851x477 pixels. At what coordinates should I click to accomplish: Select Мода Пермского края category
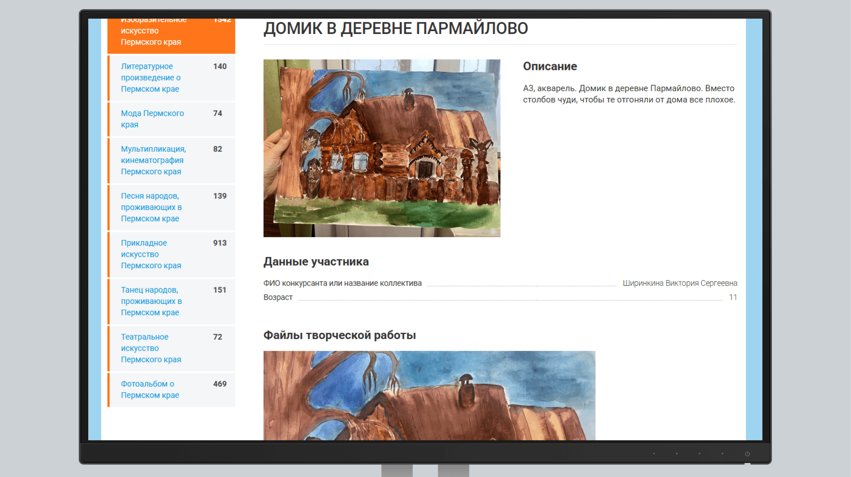point(152,119)
